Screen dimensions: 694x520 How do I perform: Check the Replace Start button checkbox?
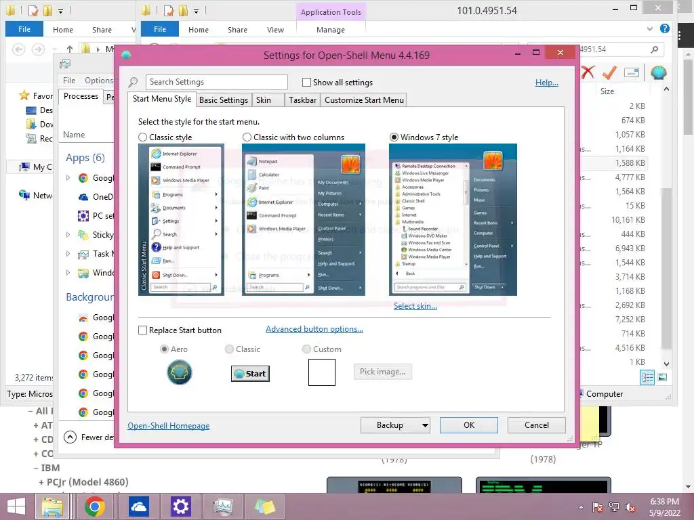click(x=142, y=330)
